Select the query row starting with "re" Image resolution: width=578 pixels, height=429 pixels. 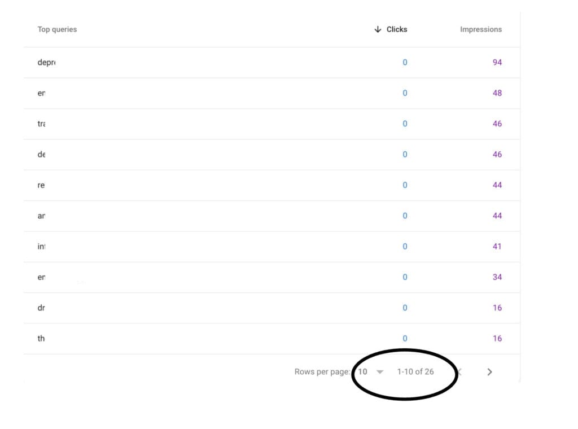pyautogui.click(x=272, y=185)
